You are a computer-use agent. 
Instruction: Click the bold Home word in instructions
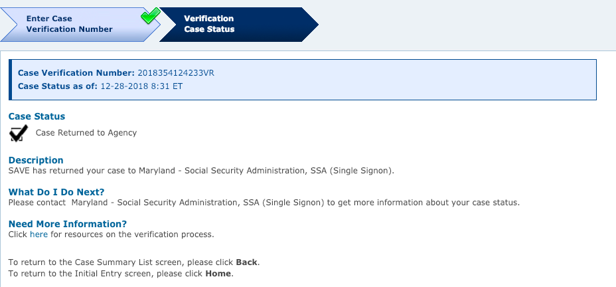click(218, 274)
